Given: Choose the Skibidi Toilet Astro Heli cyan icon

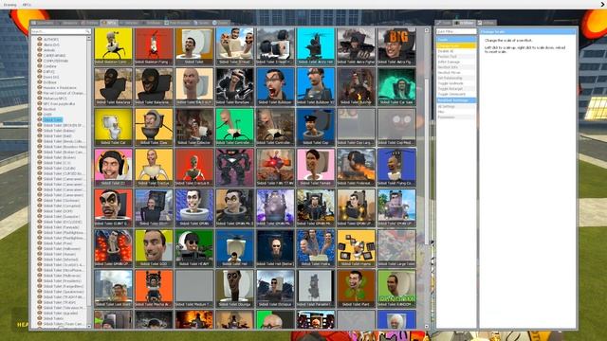Looking at the screenshot, I should tap(316, 46).
